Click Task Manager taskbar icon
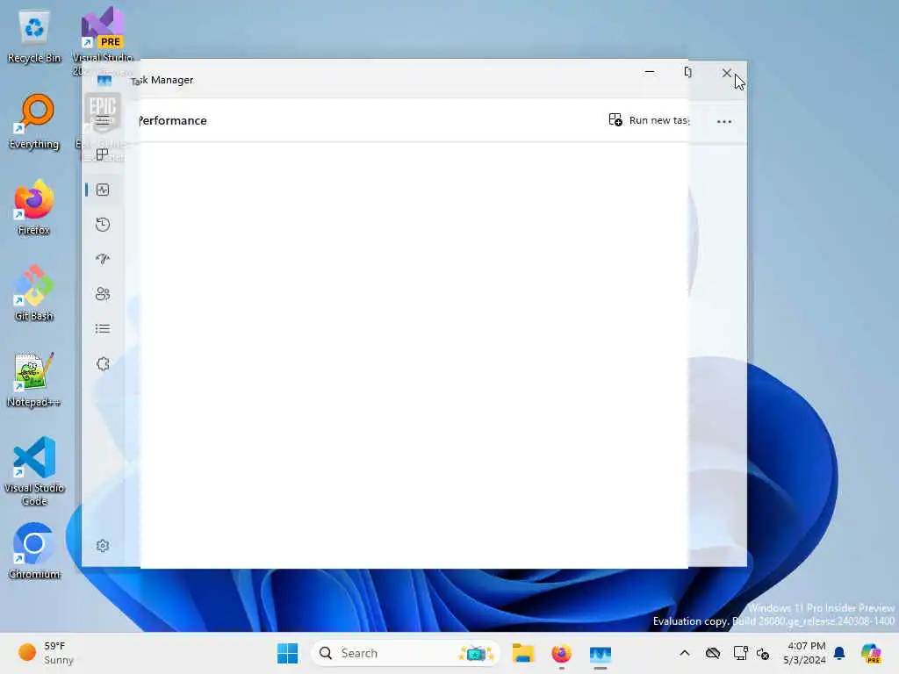The height and width of the screenshot is (674, 899). (x=601, y=653)
